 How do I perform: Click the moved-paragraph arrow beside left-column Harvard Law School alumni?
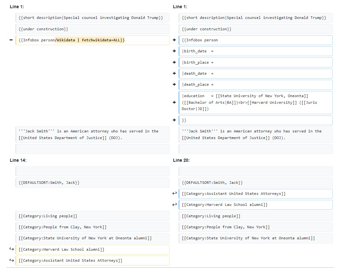click(12, 249)
